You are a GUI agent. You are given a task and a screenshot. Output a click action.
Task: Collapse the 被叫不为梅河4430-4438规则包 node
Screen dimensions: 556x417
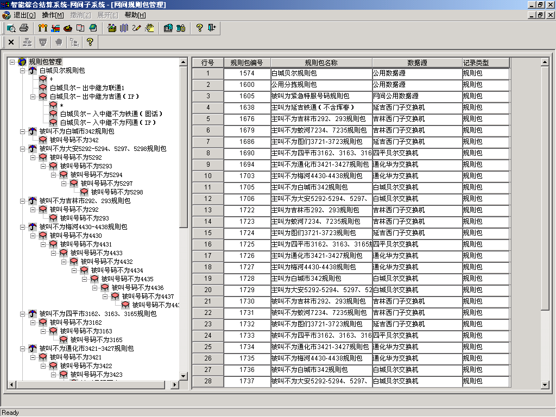(22, 227)
